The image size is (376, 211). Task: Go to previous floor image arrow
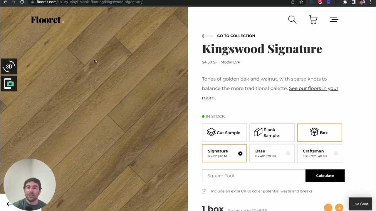tap(9, 204)
